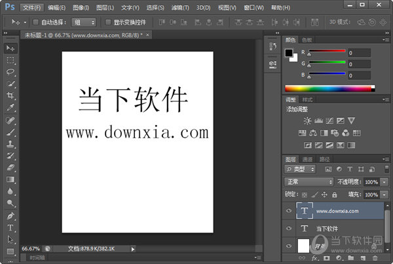The image size is (393, 264).
Task: Toggle lock position icon
Action: 324,195
